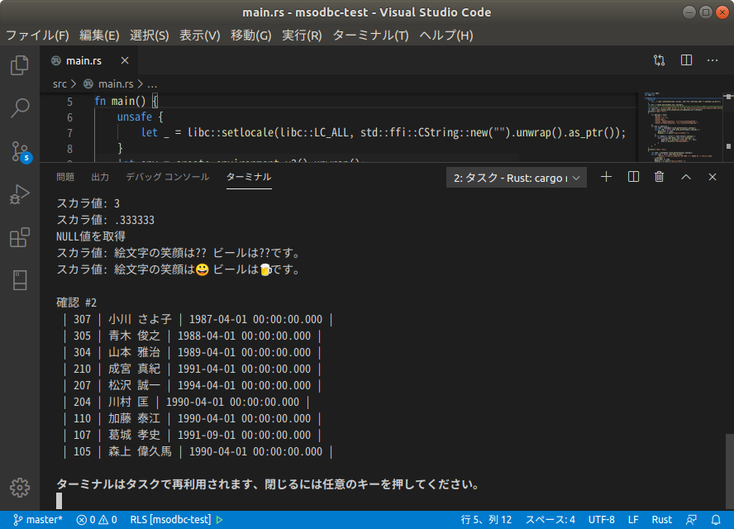Split the editor to the right
The height and width of the screenshot is (529, 734).
[x=686, y=60]
